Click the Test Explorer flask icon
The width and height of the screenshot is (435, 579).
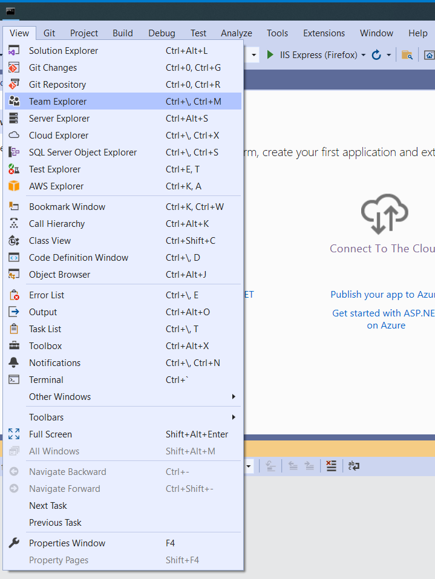click(14, 169)
